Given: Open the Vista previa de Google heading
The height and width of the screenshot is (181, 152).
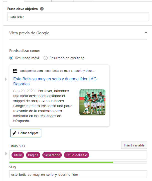Looking at the screenshot, I should click(29, 33).
